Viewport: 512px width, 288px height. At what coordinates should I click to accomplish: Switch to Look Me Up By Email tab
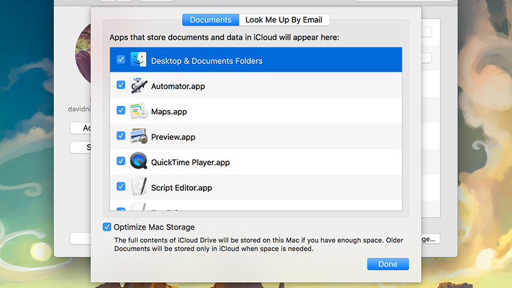pyautogui.click(x=284, y=20)
